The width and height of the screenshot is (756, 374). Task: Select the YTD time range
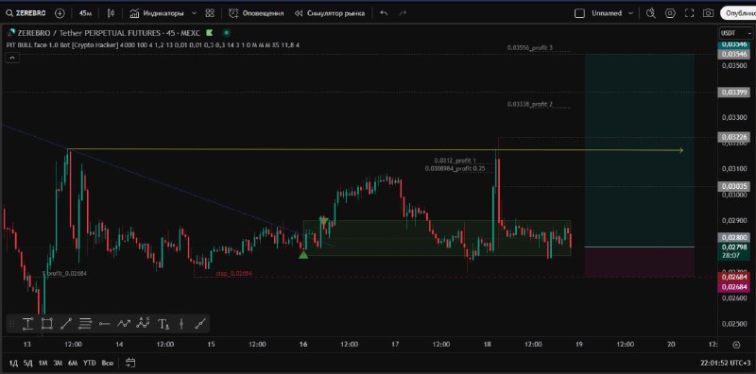pyautogui.click(x=89, y=363)
